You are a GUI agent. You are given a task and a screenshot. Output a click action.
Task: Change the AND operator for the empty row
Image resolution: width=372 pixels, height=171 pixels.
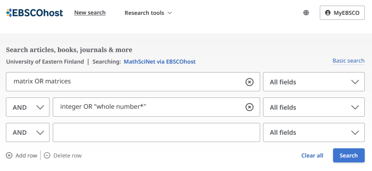pyautogui.click(x=28, y=133)
